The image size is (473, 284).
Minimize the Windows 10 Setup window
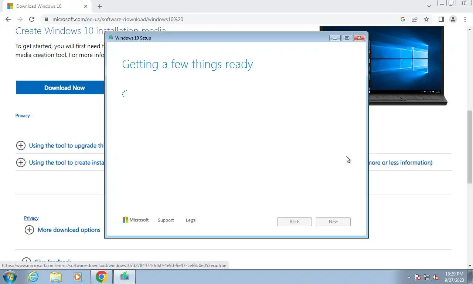point(335,38)
